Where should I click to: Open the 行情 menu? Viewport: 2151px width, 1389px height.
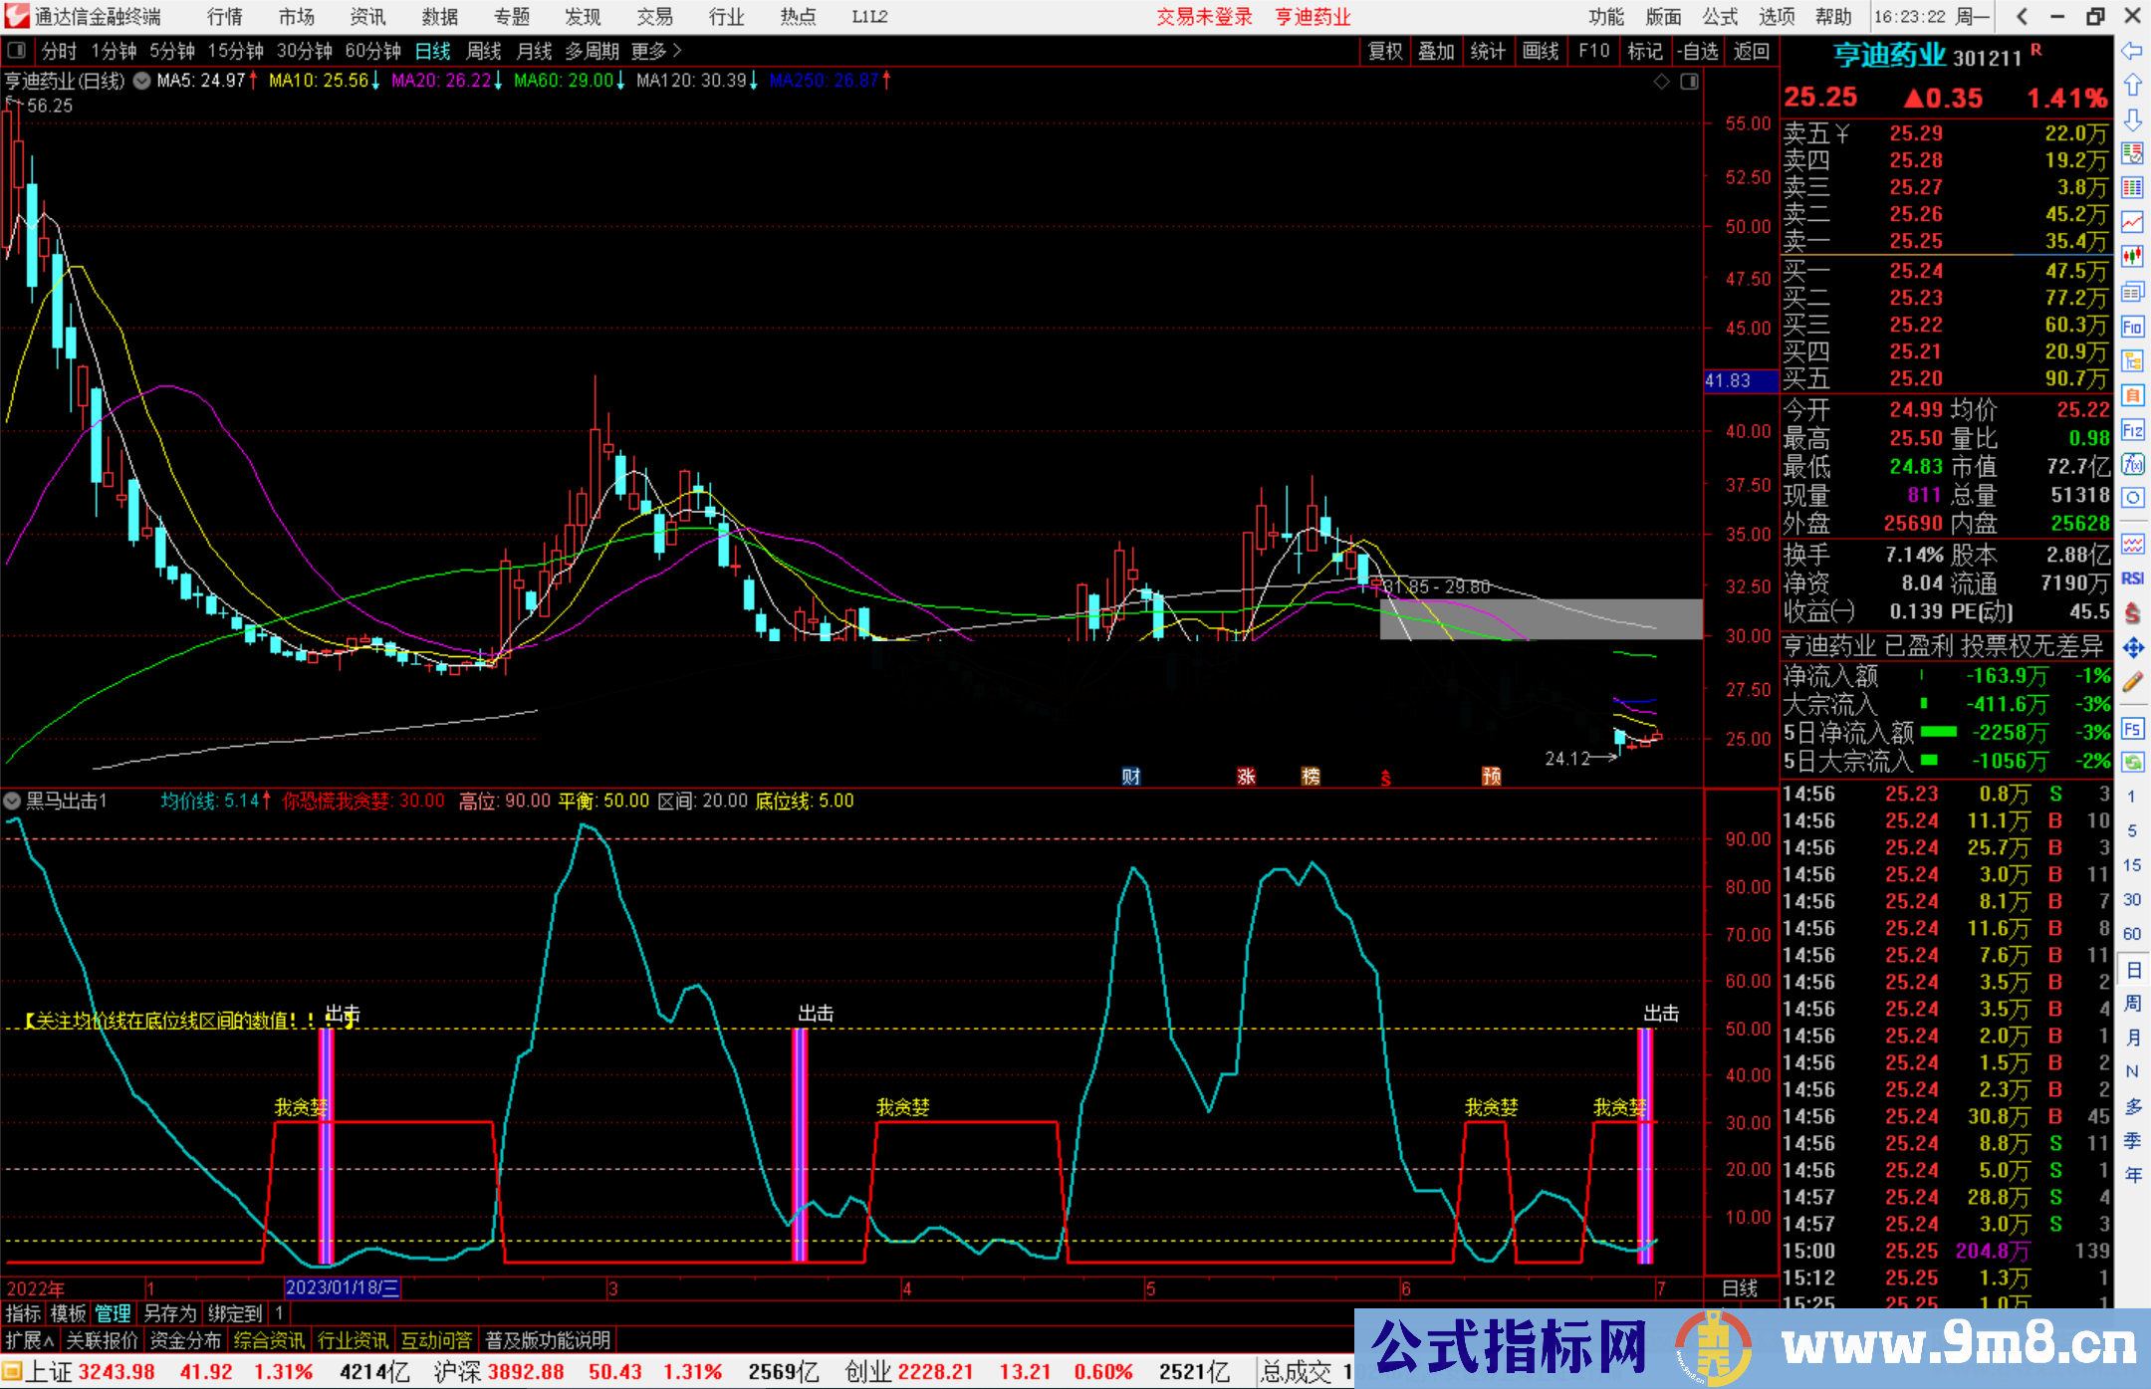point(225,17)
